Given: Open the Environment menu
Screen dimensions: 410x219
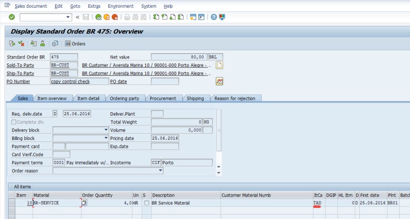Looking at the screenshot, I should (x=121, y=6).
